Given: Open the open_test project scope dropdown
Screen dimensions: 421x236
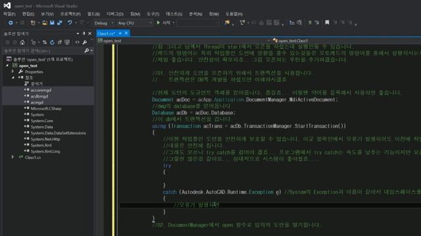Looking at the screenshot, I should pos(185,41).
